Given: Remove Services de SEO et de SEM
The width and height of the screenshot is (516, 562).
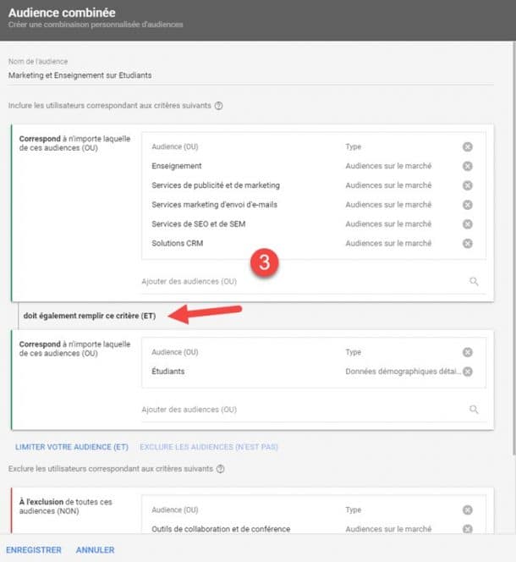Looking at the screenshot, I should tap(467, 224).
